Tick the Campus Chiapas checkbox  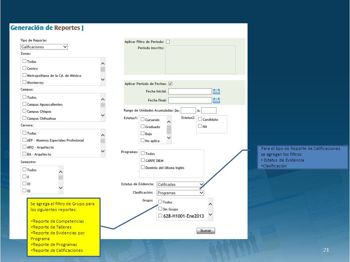[x=24, y=111]
